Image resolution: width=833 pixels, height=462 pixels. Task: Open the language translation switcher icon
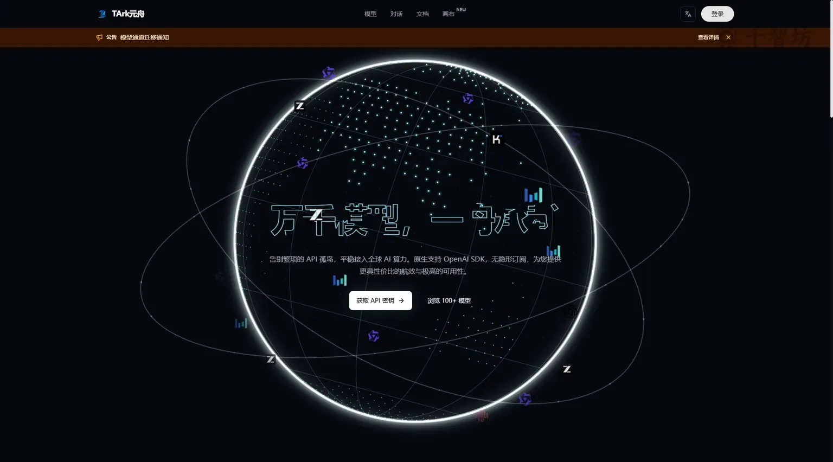(x=688, y=14)
